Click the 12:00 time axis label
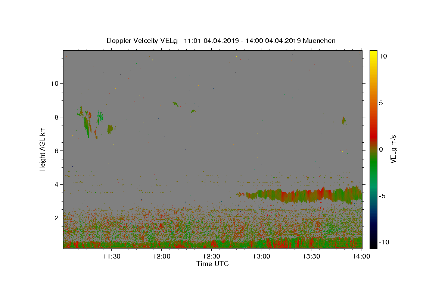This screenshot has width=448, height=298. pos(162,256)
